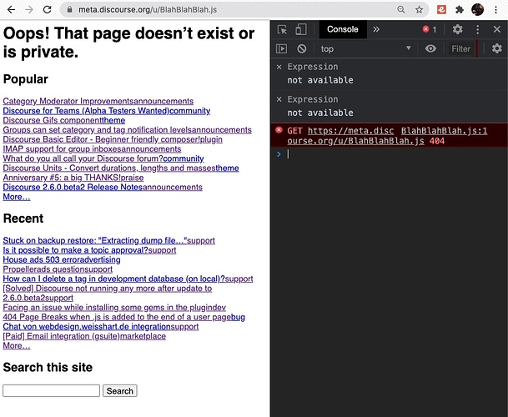Click the Search button
Screen dimensions: 508x417
120,391
